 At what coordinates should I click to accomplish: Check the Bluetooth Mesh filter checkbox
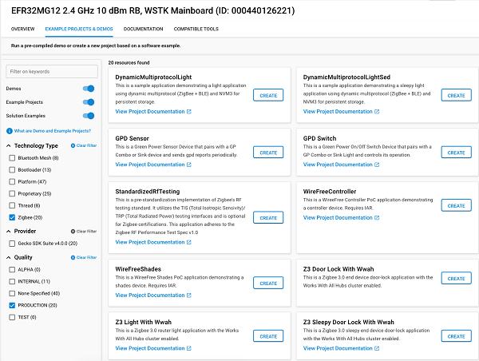click(12, 158)
